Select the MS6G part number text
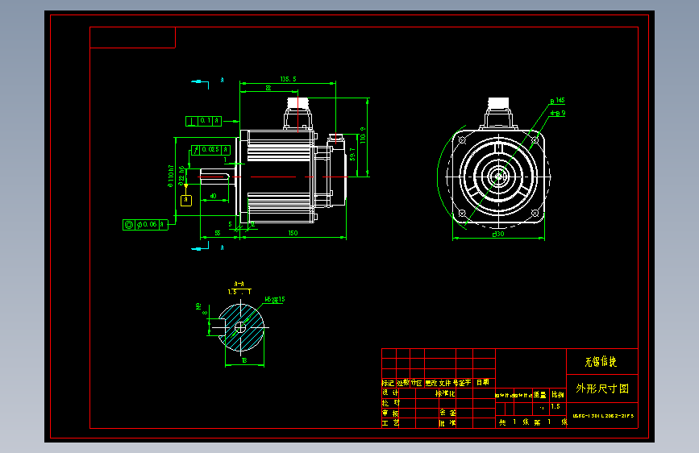 [603, 416]
